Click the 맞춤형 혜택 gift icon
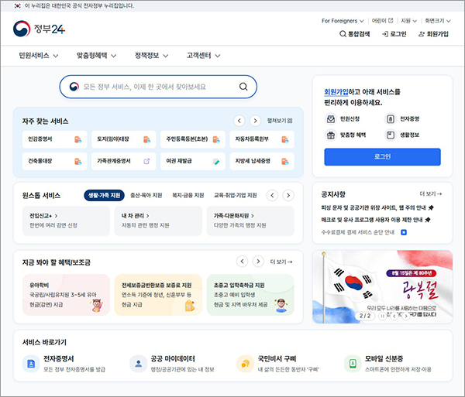 point(331,135)
